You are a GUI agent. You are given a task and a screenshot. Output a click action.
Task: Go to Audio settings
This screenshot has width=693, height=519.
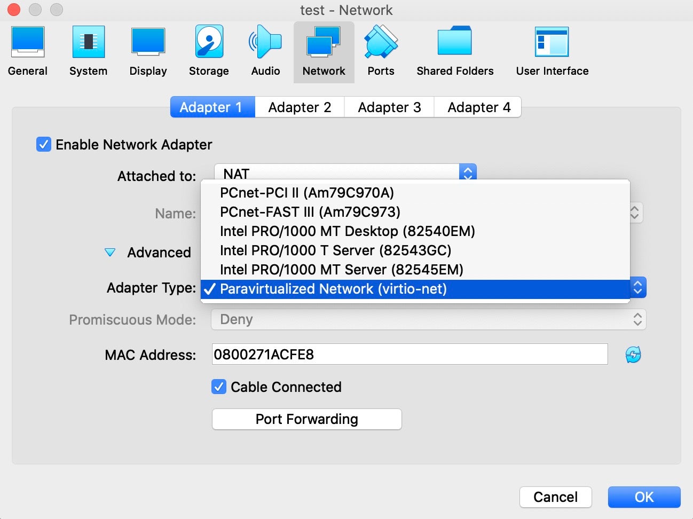pos(265,52)
